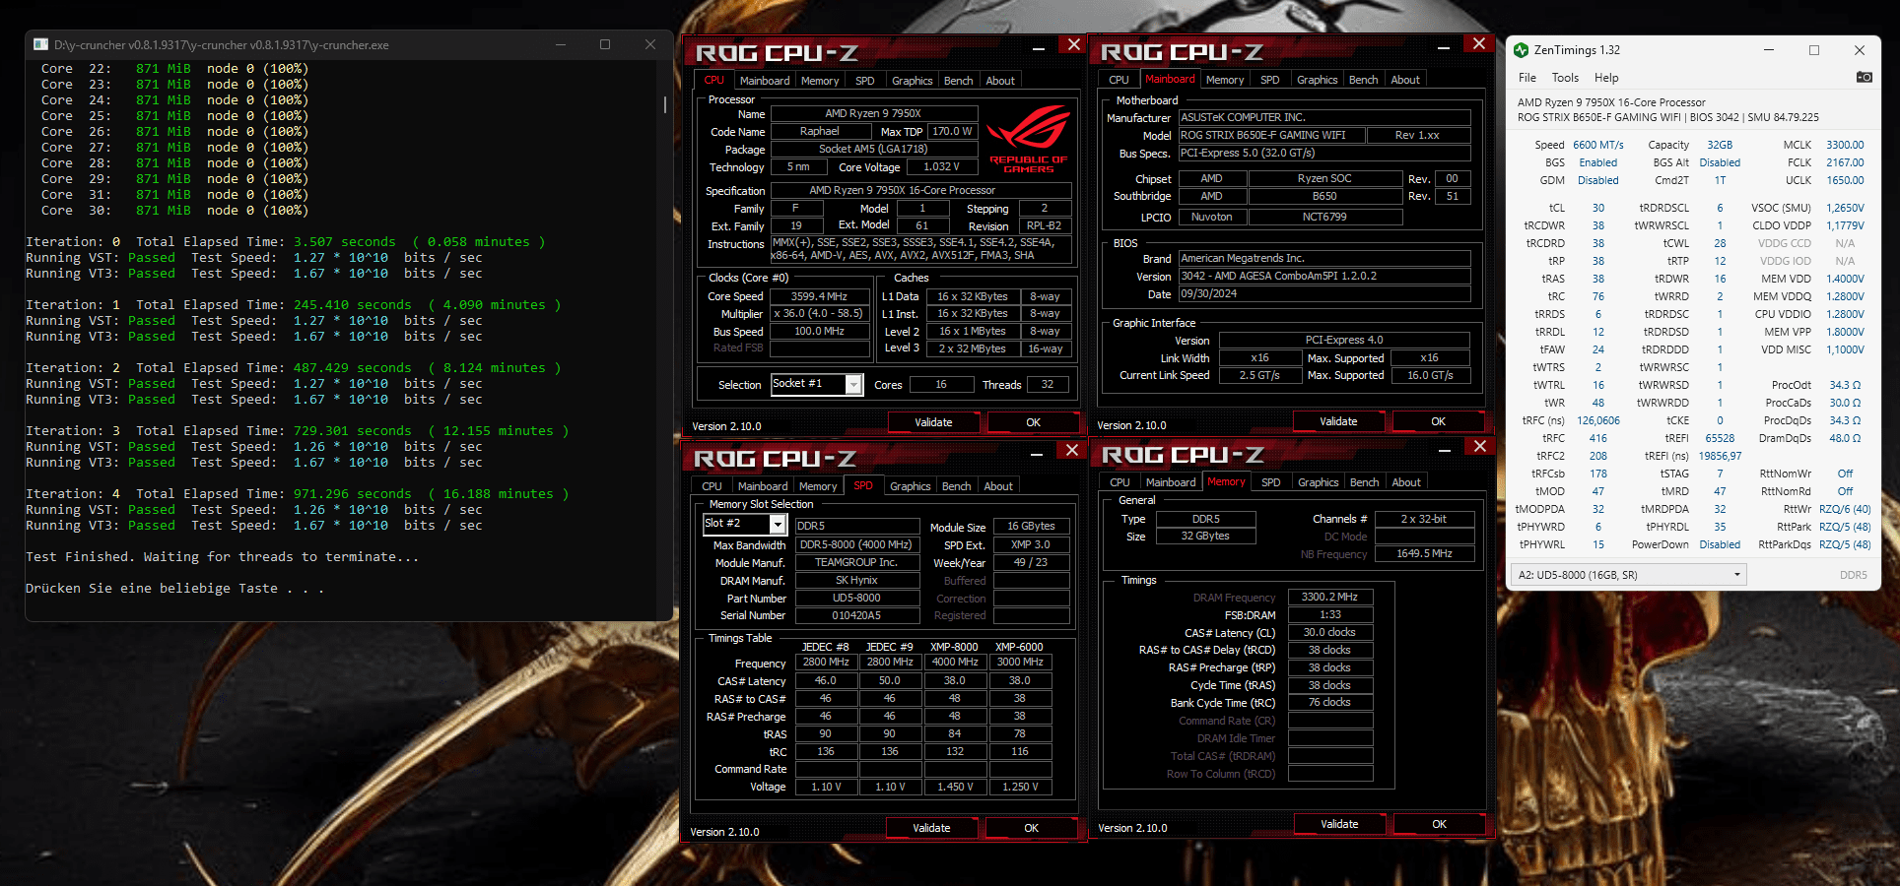The width and height of the screenshot is (1900, 886).
Task: Go to Bench tab in CPU-Z SPD window
Action: [x=956, y=486]
